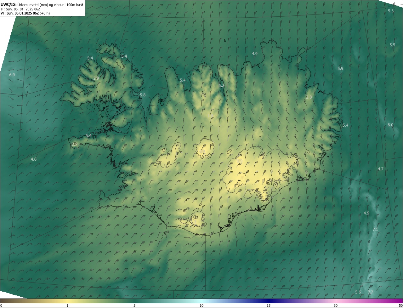Click colour scale tick label 10
Screen dimensions: 403x308
click(x=201, y=305)
